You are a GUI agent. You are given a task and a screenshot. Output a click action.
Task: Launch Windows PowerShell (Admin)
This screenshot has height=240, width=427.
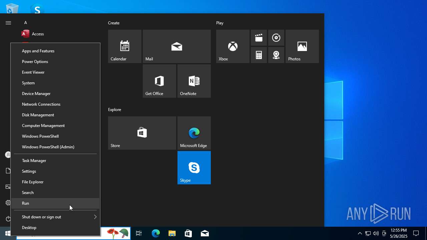[x=55, y=147]
